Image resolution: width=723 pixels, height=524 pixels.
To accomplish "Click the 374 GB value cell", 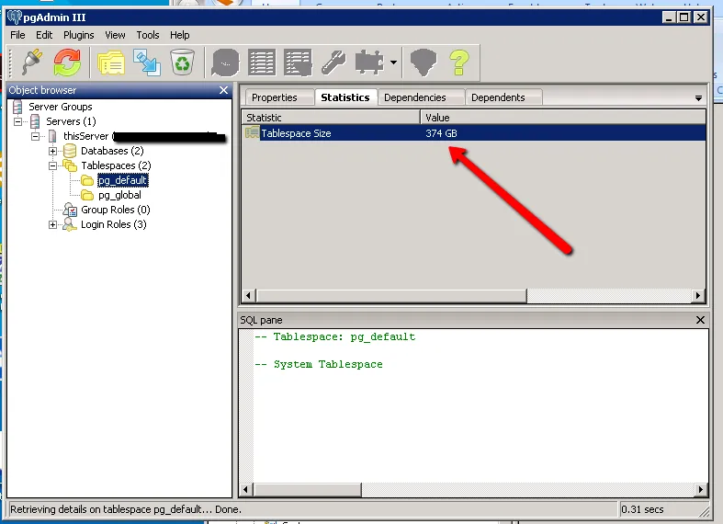I will [x=441, y=133].
